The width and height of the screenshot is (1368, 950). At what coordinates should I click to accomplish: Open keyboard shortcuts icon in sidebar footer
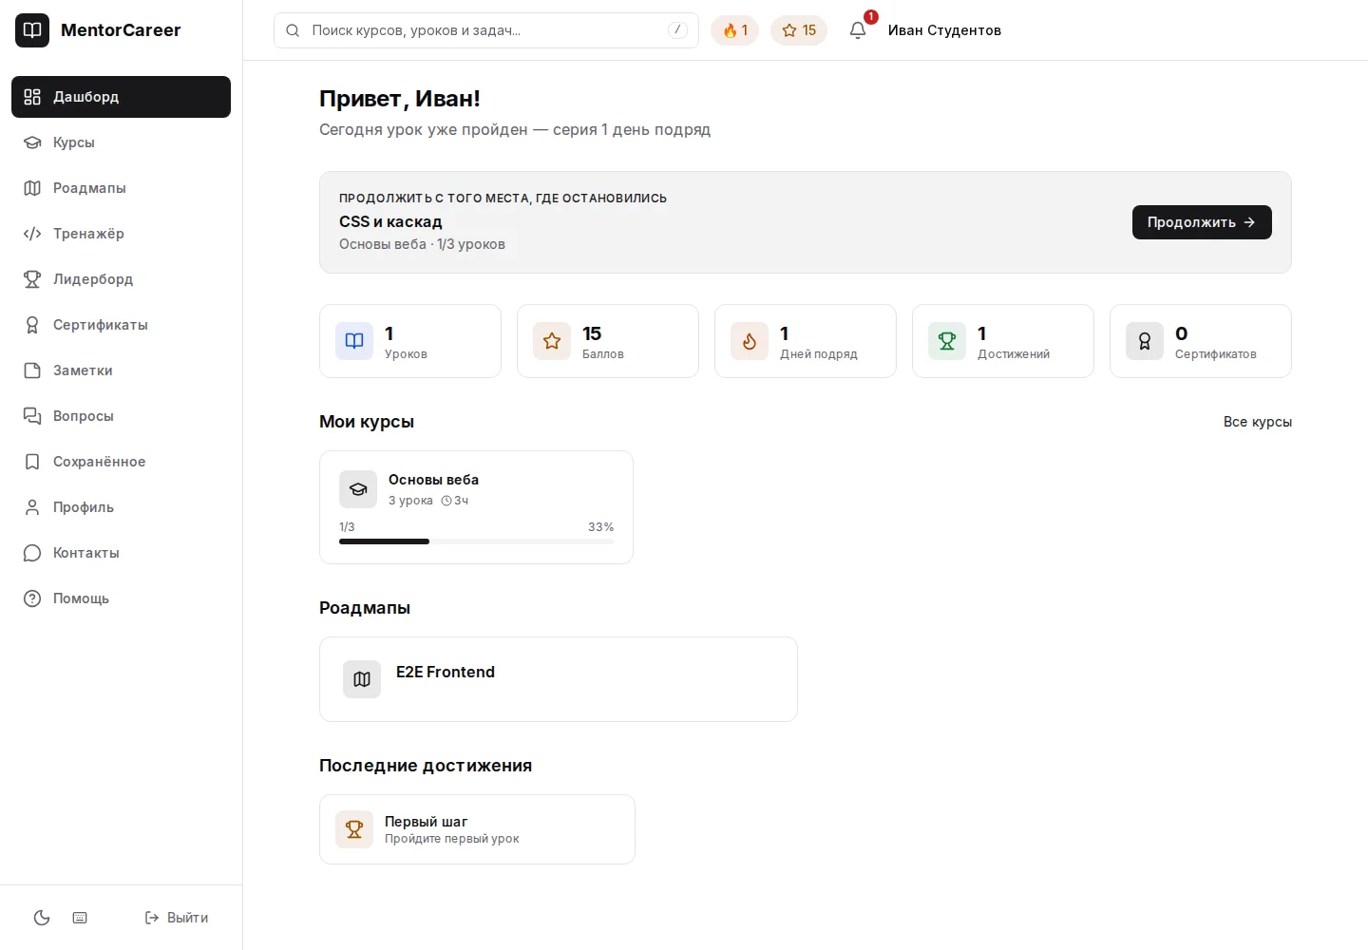[80, 918]
